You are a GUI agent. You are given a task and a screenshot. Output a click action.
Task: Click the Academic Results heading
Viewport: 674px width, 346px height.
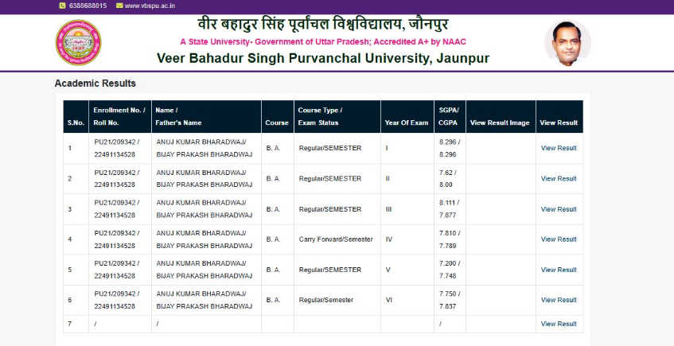point(95,84)
